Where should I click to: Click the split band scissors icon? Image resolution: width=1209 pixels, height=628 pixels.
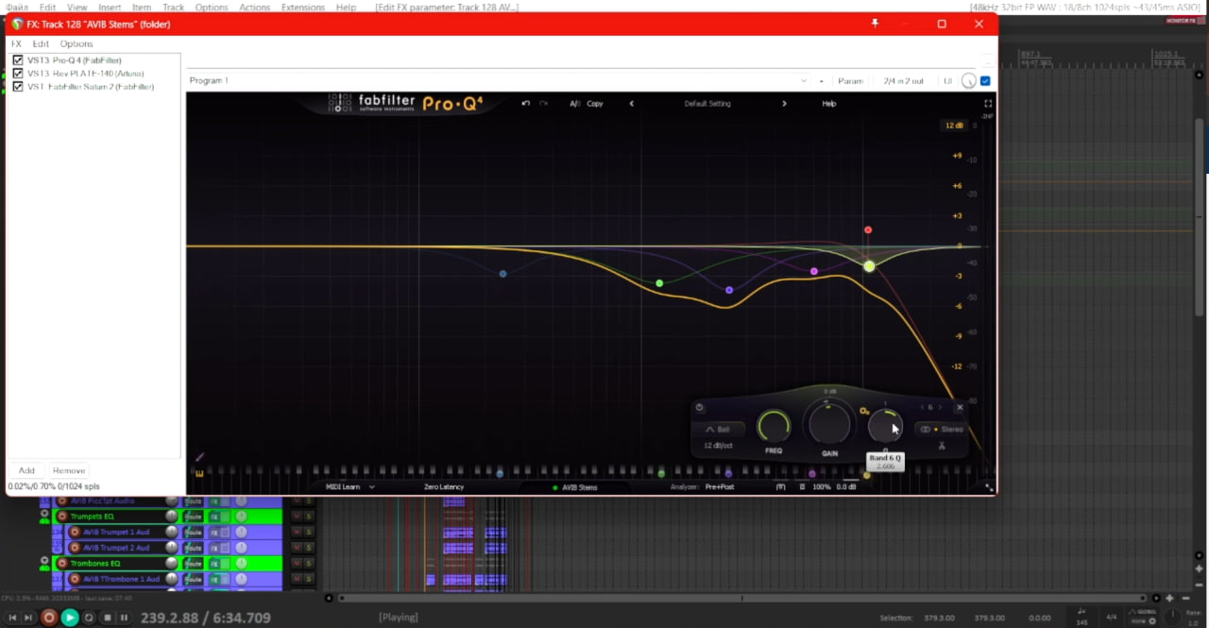pos(942,446)
